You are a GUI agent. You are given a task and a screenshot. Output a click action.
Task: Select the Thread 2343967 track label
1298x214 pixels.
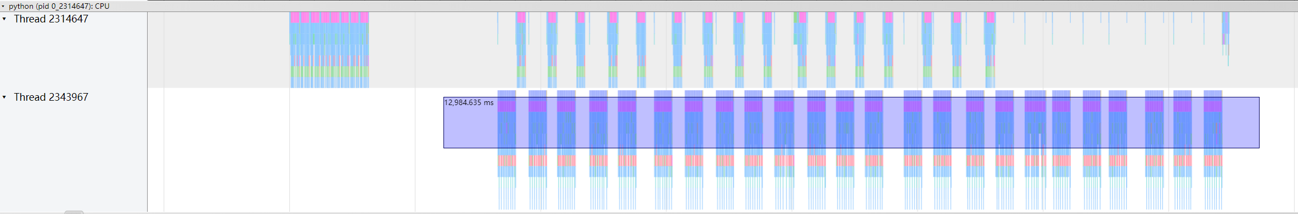tap(51, 97)
